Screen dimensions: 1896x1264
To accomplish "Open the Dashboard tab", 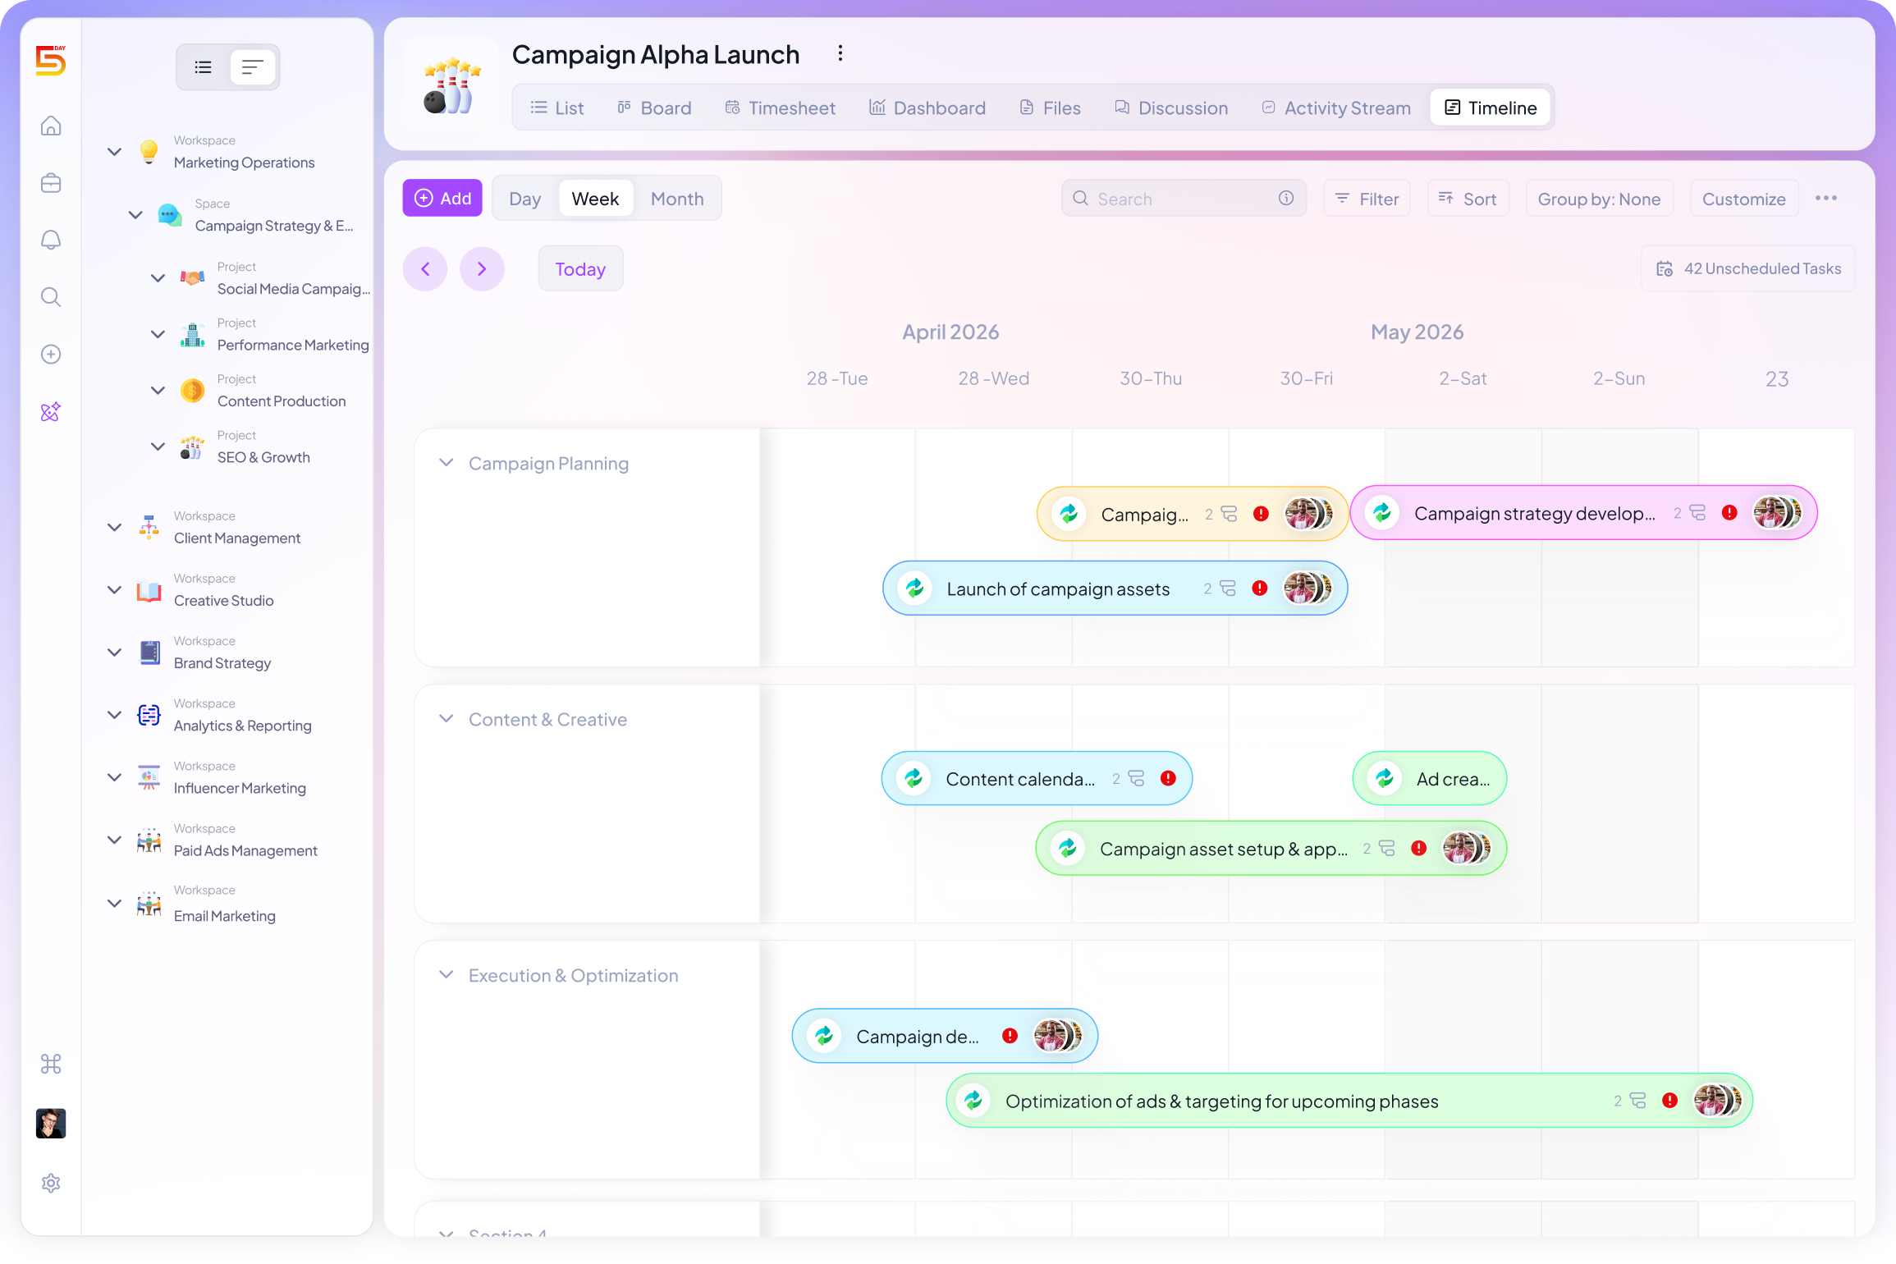I will (x=927, y=108).
